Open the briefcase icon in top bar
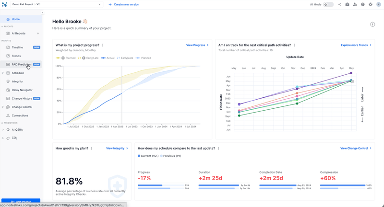The image size is (384, 207). point(347,5)
